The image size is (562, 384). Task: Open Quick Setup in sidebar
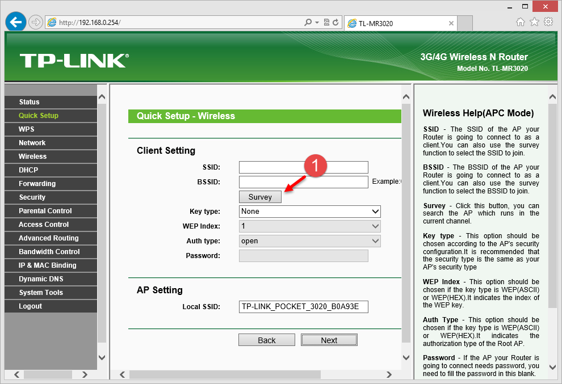[x=51, y=115]
